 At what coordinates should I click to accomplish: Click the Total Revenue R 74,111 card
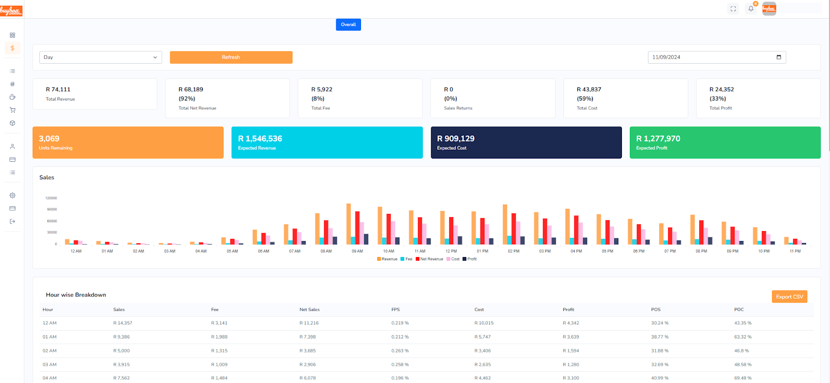95,94
